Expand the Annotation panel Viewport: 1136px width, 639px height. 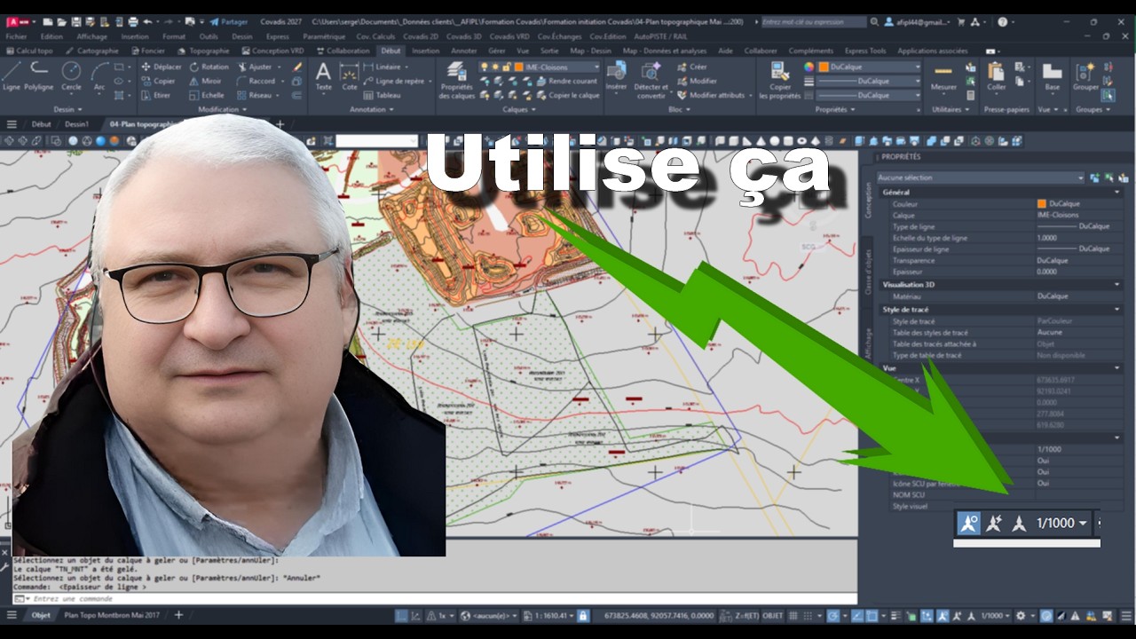[372, 109]
